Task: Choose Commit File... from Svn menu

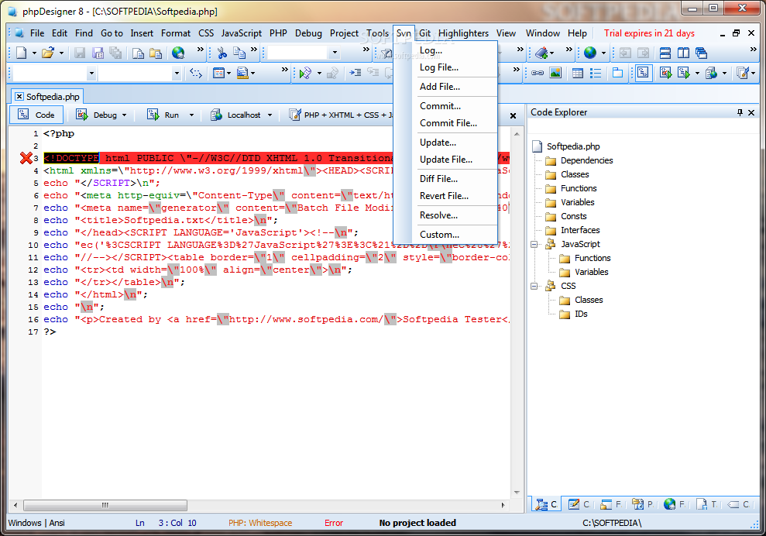Action: [x=448, y=123]
